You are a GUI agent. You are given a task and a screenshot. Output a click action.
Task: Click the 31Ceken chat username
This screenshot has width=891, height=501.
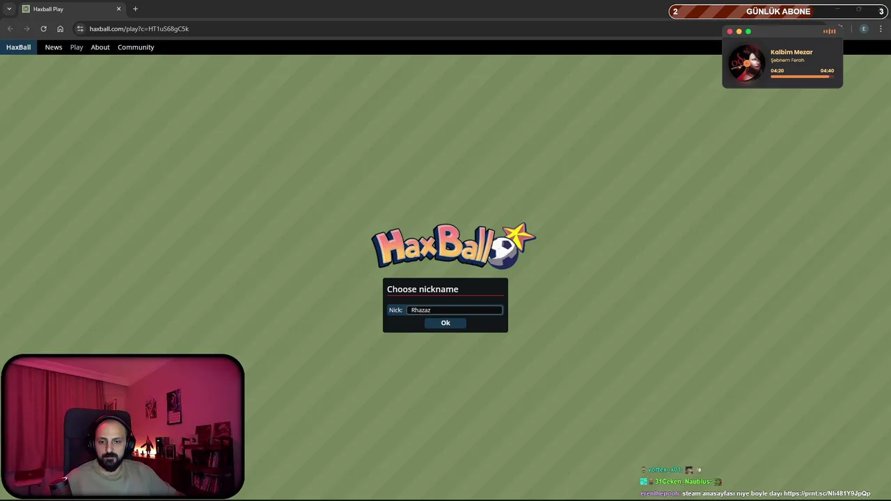point(683,482)
